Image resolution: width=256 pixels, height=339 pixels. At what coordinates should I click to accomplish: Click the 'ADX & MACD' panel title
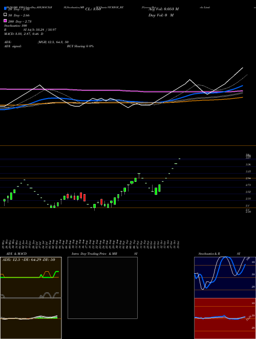tap(16, 254)
